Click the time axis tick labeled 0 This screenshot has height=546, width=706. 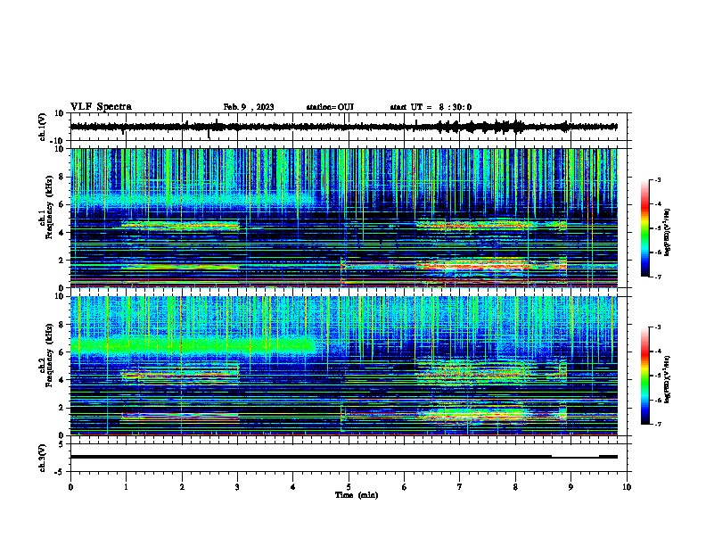tap(70, 487)
